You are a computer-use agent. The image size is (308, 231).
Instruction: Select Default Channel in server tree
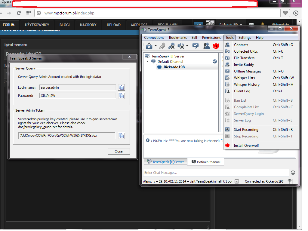tap(170, 62)
